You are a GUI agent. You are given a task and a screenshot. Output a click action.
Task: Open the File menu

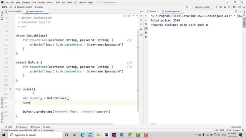click(x=7, y=2)
